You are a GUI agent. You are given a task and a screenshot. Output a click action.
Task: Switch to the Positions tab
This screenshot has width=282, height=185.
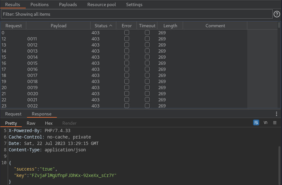40,4
